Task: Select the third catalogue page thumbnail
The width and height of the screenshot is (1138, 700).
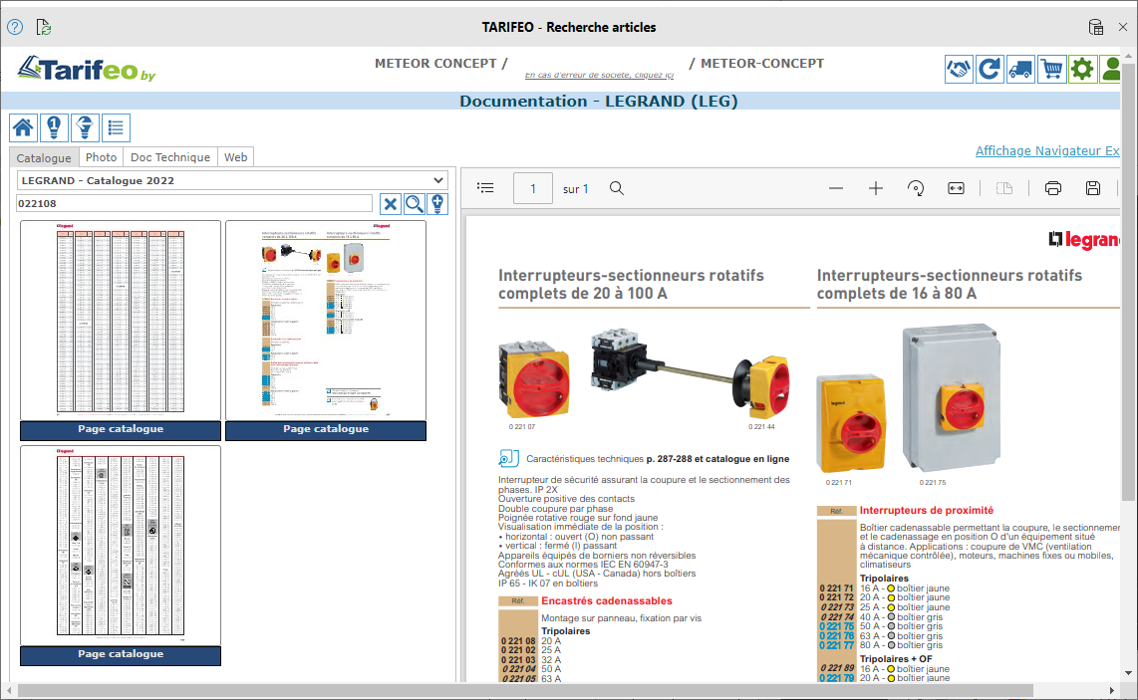Action: click(121, 546)
